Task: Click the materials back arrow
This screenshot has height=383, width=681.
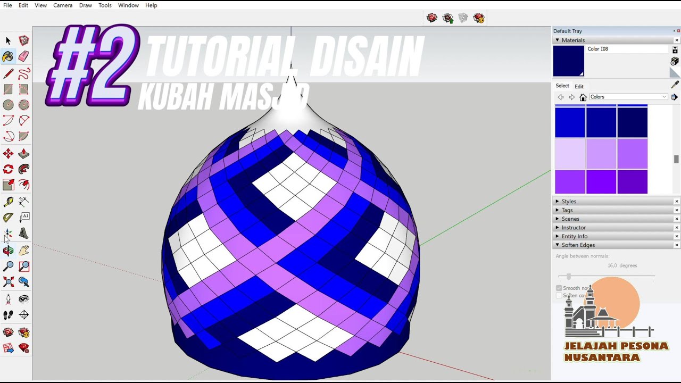Action: point(560,97)
